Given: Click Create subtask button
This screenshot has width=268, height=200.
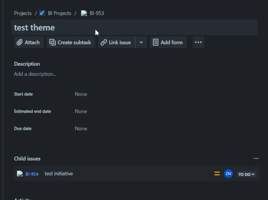Looking at the screenshot, I should tap(71, 42).
